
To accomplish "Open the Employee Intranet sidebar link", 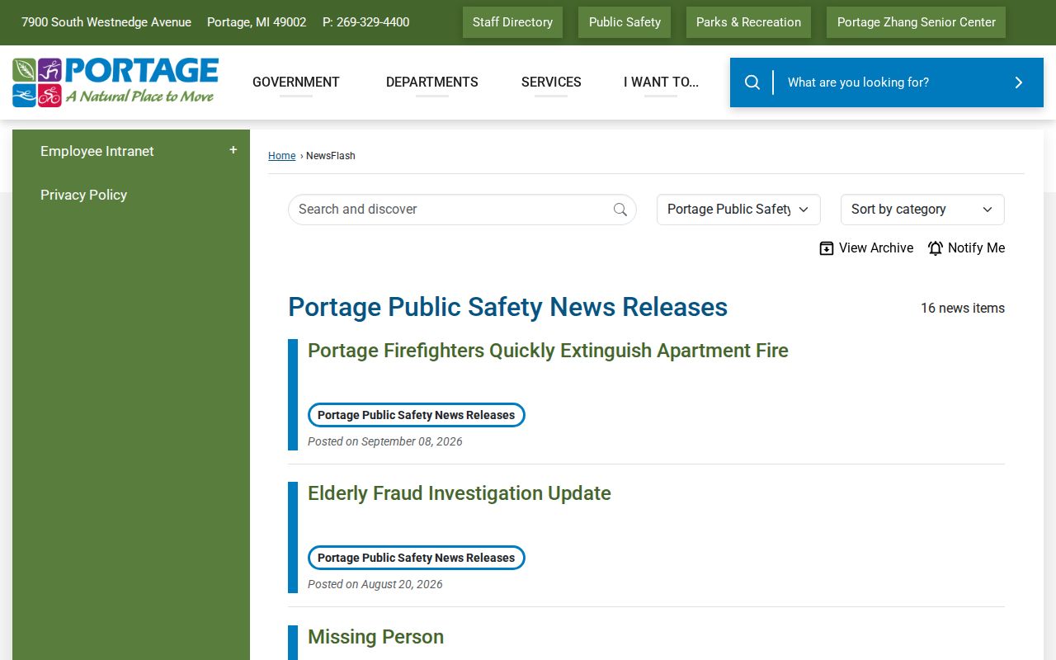I will (97, 151).
